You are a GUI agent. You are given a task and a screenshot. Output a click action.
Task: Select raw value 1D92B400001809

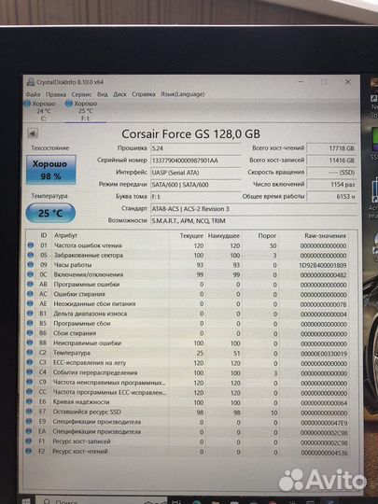(323, 265)
